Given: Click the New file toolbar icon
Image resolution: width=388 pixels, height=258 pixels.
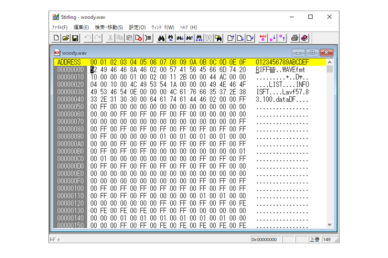Looking at the screenshot, I should 56,38.
